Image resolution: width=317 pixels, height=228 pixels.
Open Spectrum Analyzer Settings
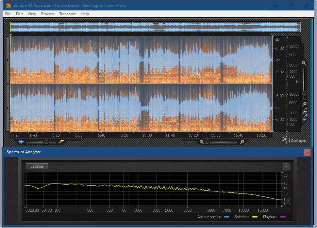click(x=37, y=166)
